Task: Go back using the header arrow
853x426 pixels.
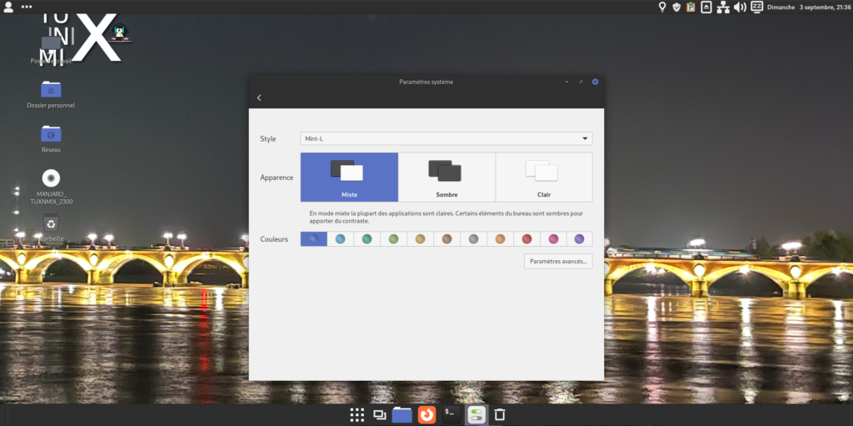Action: (x=259, y=98)
